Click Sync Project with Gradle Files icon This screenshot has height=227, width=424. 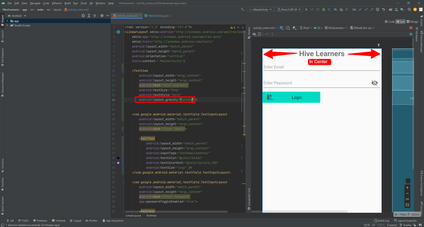tap(391, 10)
